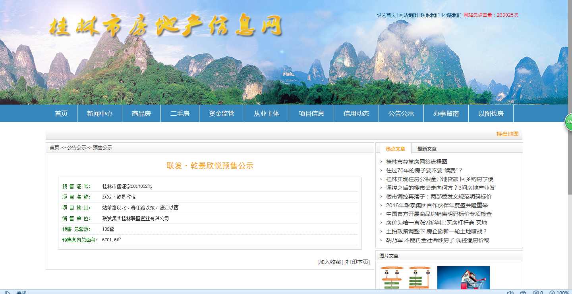Select the 热点文章 tab

click(395, 149)
